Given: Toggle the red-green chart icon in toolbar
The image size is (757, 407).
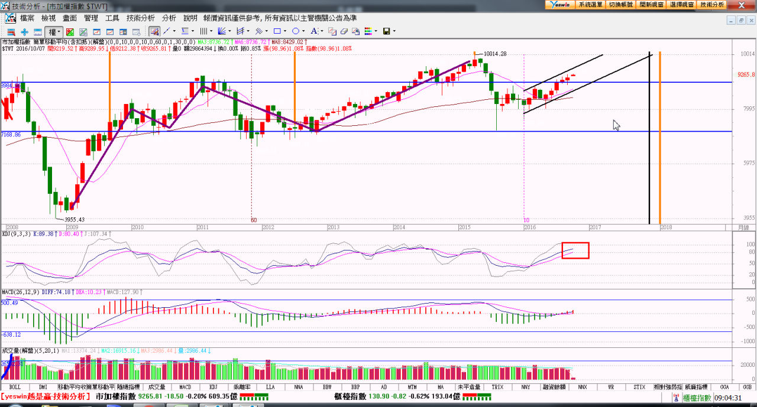Looking at the screenshot, I should click(70, 31).
